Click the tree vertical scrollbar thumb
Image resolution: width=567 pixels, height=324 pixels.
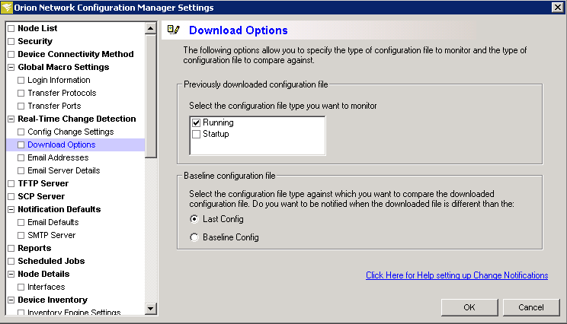pos(150,96)
